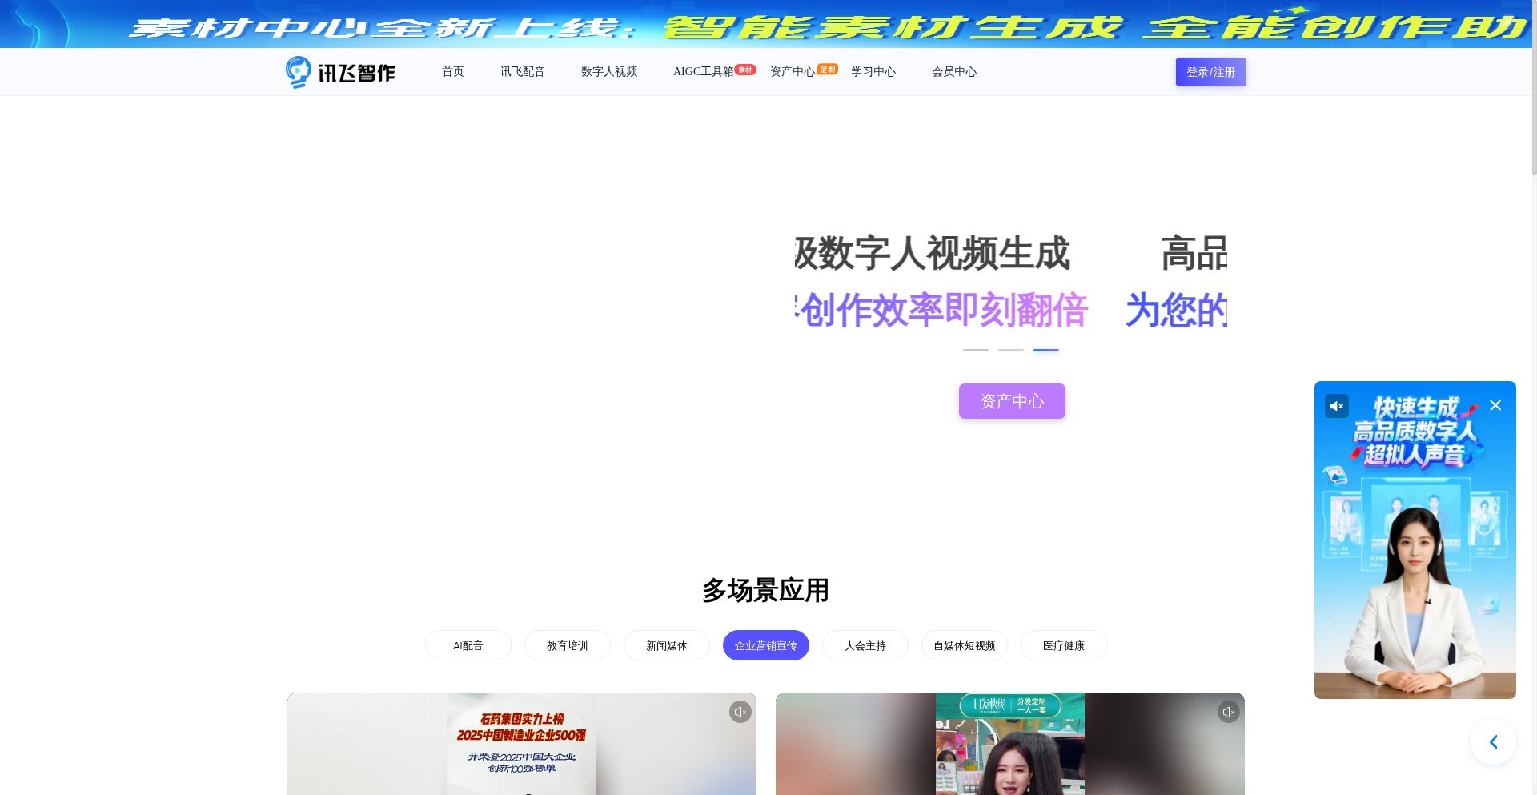Click the 资产中心 purple button
This screenshot has height=795, width=1537.
1011,401
